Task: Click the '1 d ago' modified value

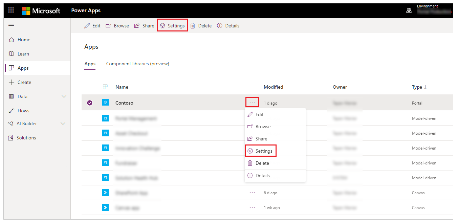Action: point(270,103)
